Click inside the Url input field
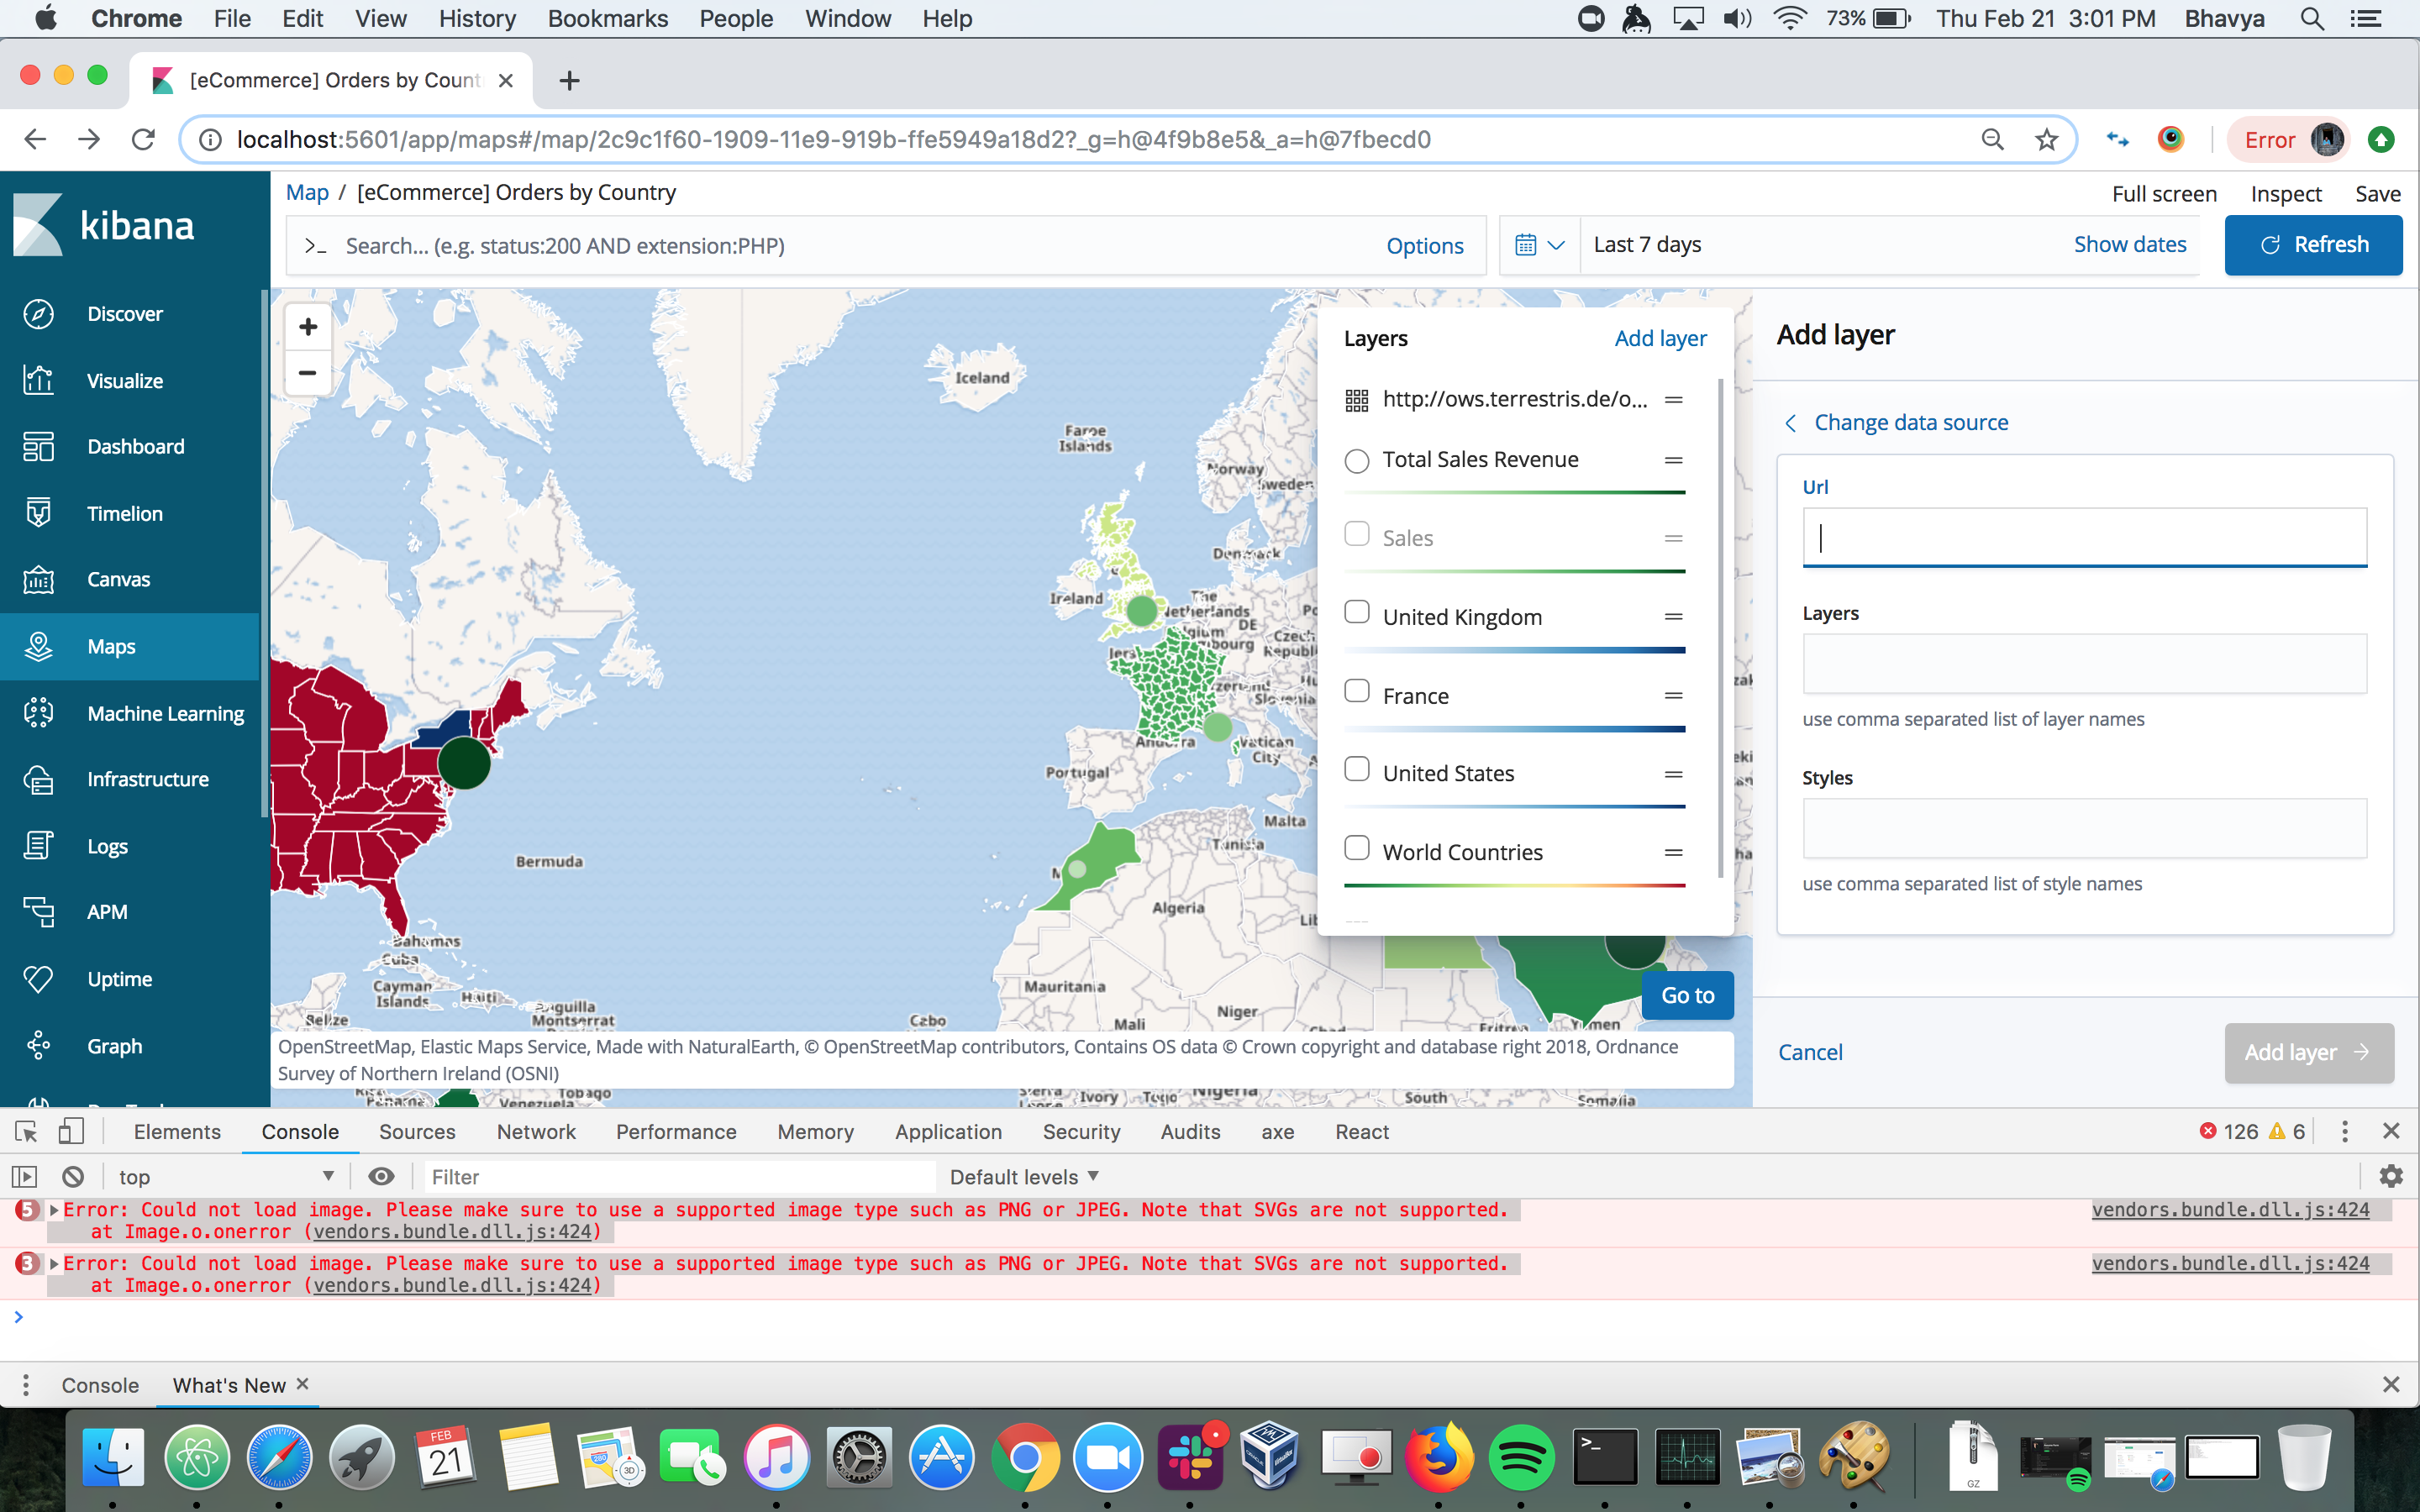 pyautogui.click(x=2083, y=537)
